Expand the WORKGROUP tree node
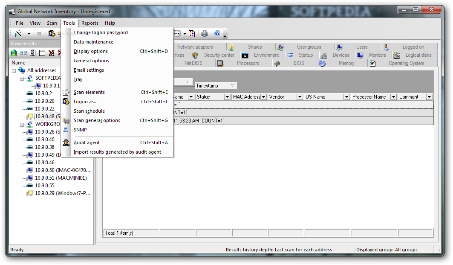 [22, 125]
